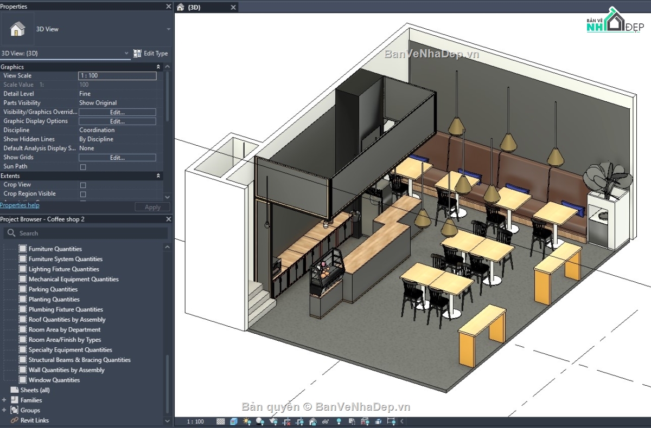Set View Scale in the 1:100 field
The image size is (651, 428).
click(117, 75)
